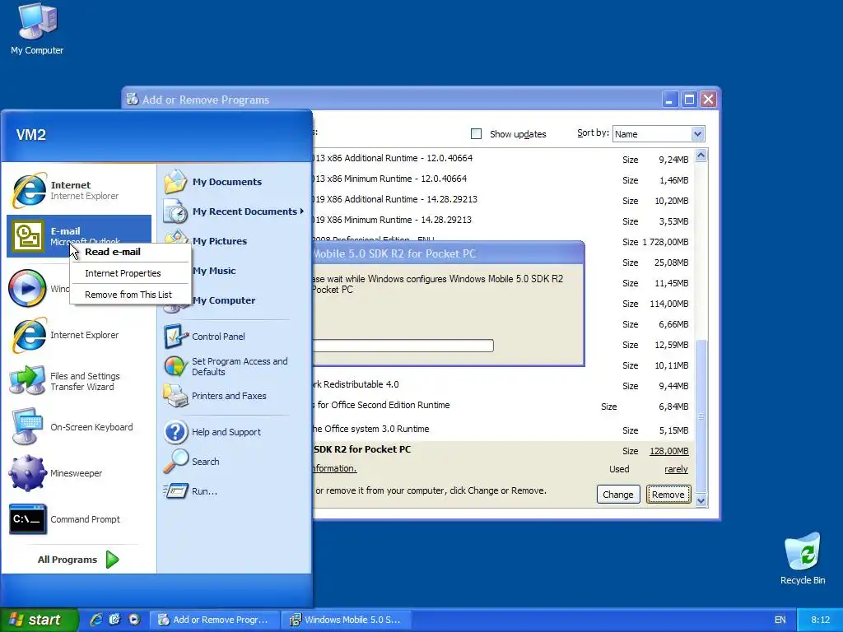This screenshot has height=632, width=843.
Task: Click the Change button
Action: tap(617, 495)
